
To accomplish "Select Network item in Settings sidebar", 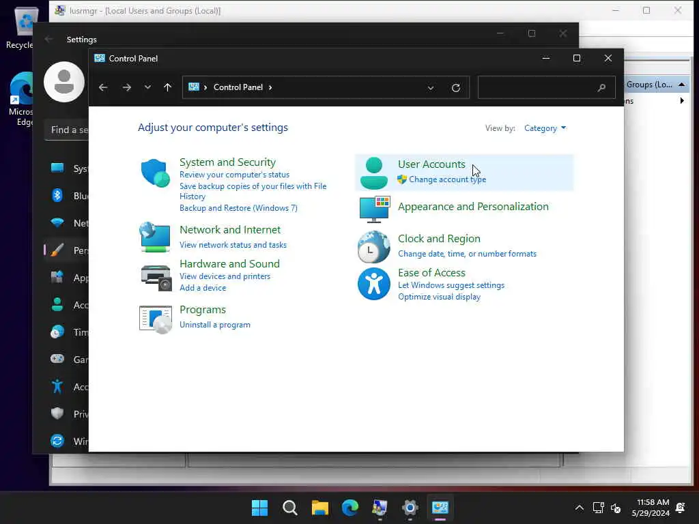I will click(x=66, y=223).
